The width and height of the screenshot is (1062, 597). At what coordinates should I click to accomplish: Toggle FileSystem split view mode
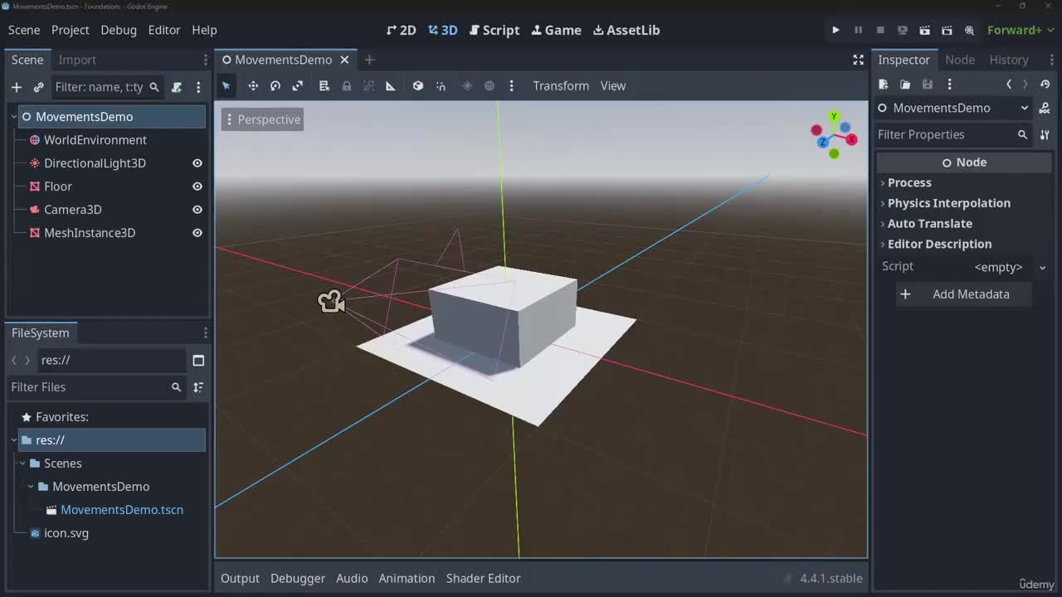[198, 360]
